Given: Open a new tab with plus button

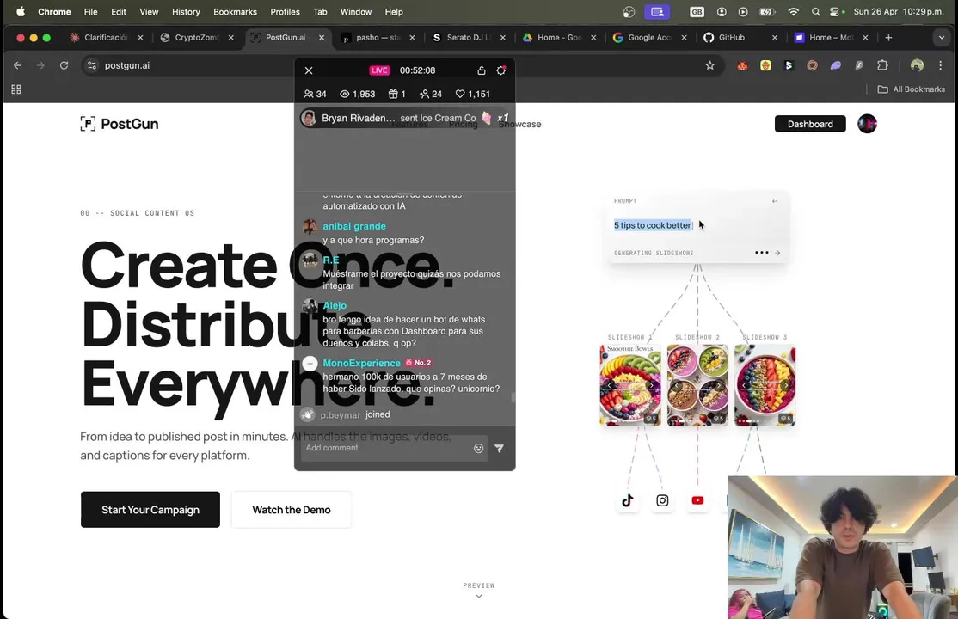Looking at the screenshot, I should click(888, 37).
